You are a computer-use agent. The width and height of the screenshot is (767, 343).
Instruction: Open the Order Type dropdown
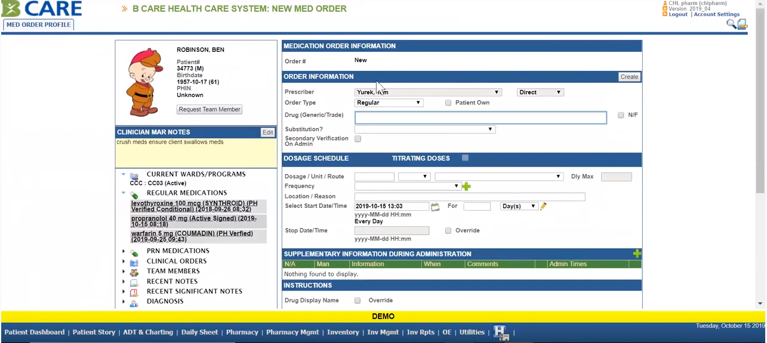coord(389,103)
